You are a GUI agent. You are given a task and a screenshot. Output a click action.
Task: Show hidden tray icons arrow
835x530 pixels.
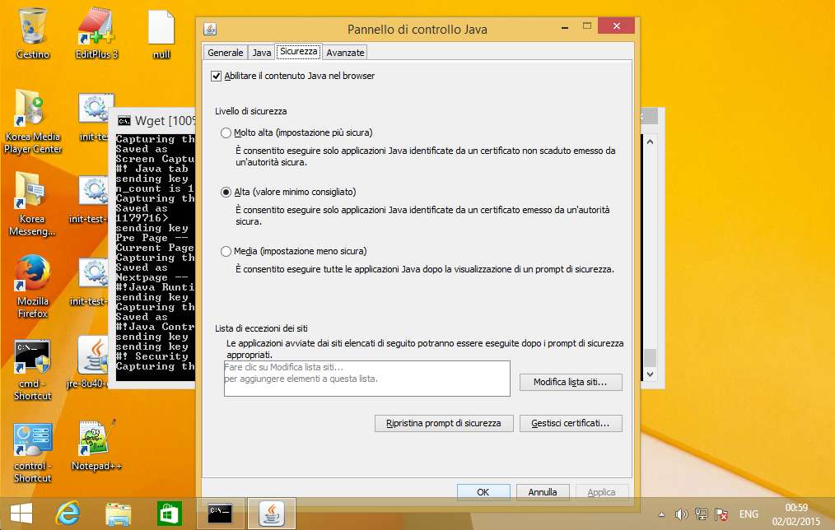(x=660, y=515)
